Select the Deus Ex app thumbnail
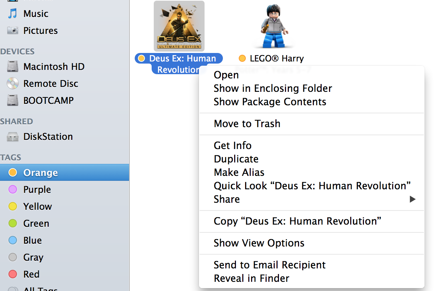The image size is (438, 291). 179,26
